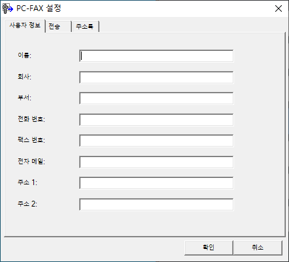289x262 pixels.
Task: Click the 전자 메일: label
Action: coord(31,161)
